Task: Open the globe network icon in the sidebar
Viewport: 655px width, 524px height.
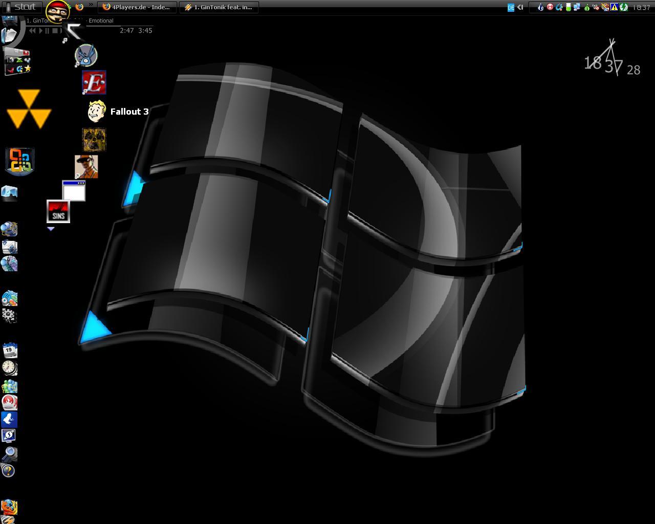Action: tap(9, 229)
